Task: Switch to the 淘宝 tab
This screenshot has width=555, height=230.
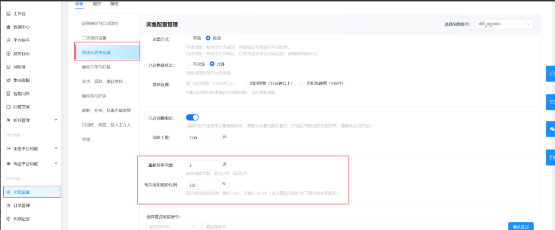Action: [x=96, y=4]
